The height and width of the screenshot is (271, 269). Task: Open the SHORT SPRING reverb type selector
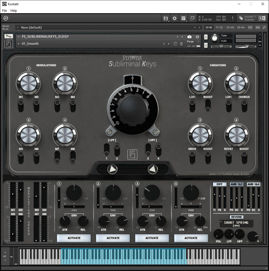236,224
